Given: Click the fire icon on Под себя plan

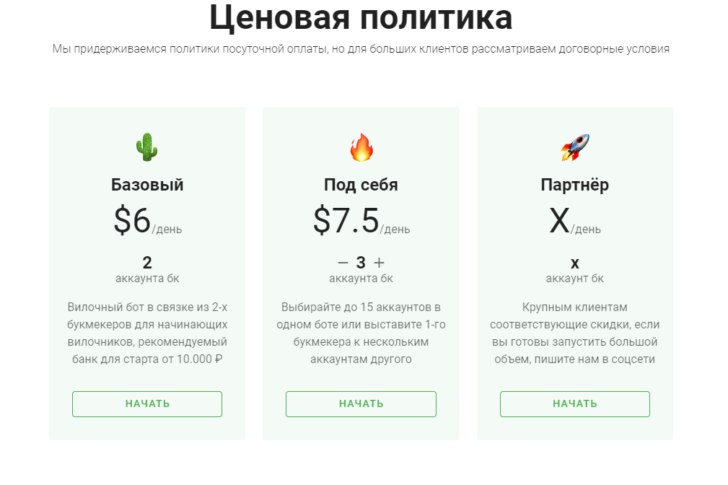Looking at the screenshot, I should click(x=361, y=147).
